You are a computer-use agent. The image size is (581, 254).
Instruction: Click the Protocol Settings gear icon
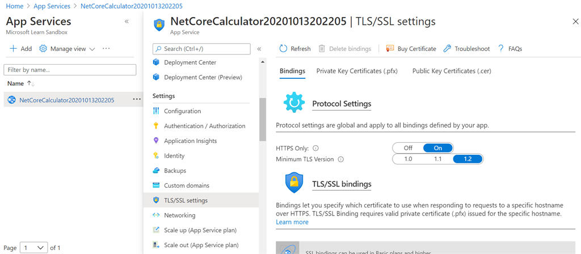pos(294,103)
